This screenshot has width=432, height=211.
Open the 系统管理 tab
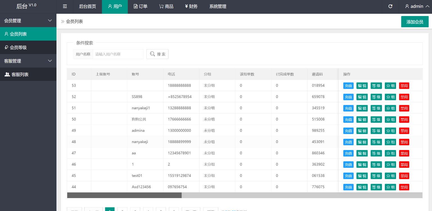[x=218, y=6]
